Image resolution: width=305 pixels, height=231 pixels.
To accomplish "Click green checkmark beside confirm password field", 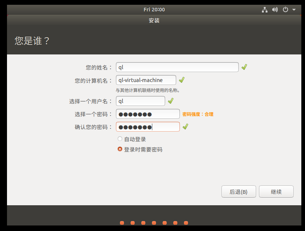I will point(185,127).
